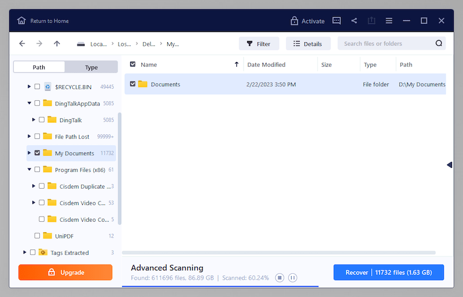463x297 pixels.
Task: Expand the Tags Extracted node
Action: click(24, 252)
